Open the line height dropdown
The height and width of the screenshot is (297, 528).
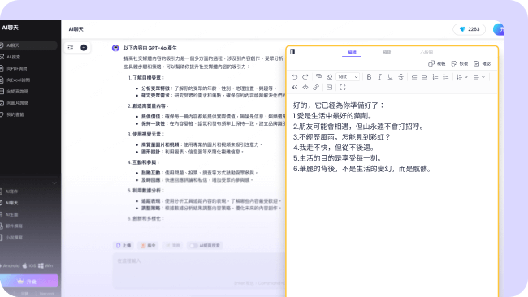461,77
